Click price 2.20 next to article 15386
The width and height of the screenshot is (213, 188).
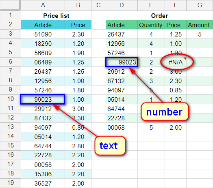(78, 174)
